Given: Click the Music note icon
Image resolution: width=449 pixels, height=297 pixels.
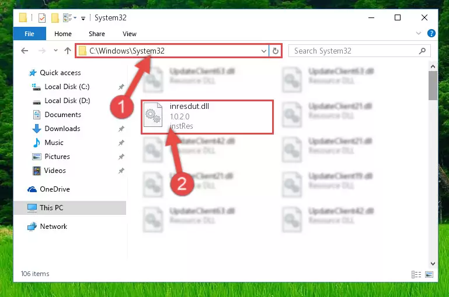Looking at the screenshot, I should (37, 143).
